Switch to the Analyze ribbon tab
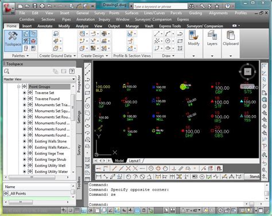This screenshot has height=216, width=272. click(82, 26)
